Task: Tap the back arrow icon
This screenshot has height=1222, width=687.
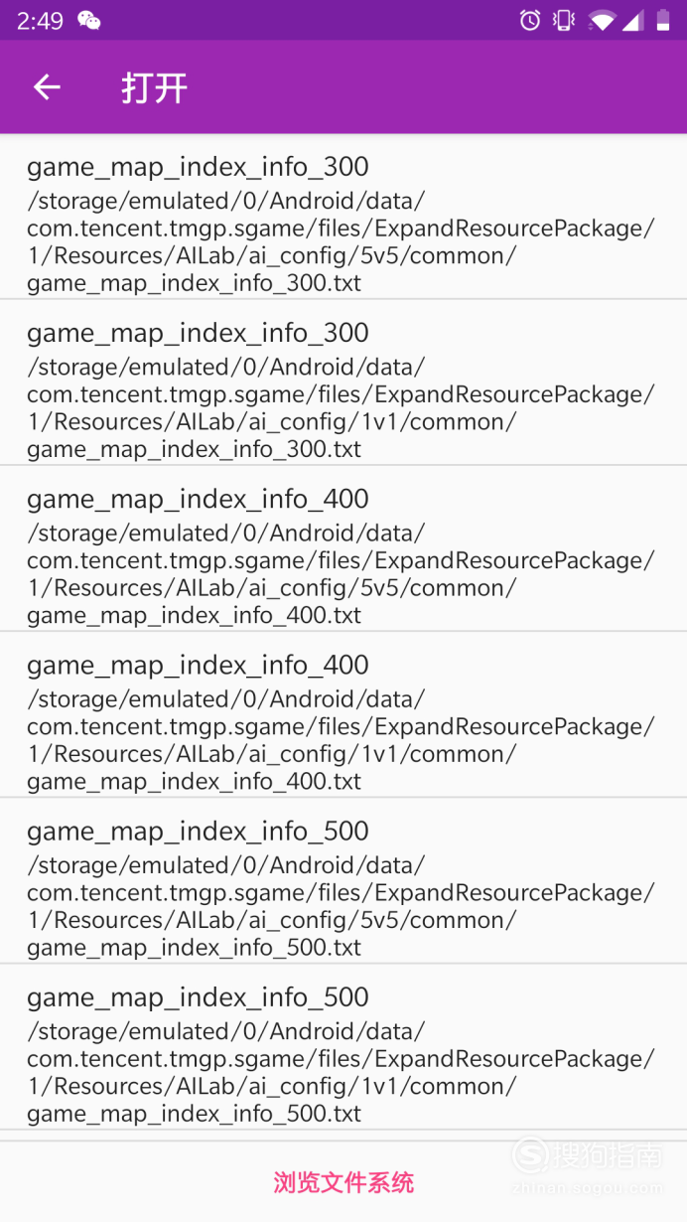Action: (x=47, y=87)
